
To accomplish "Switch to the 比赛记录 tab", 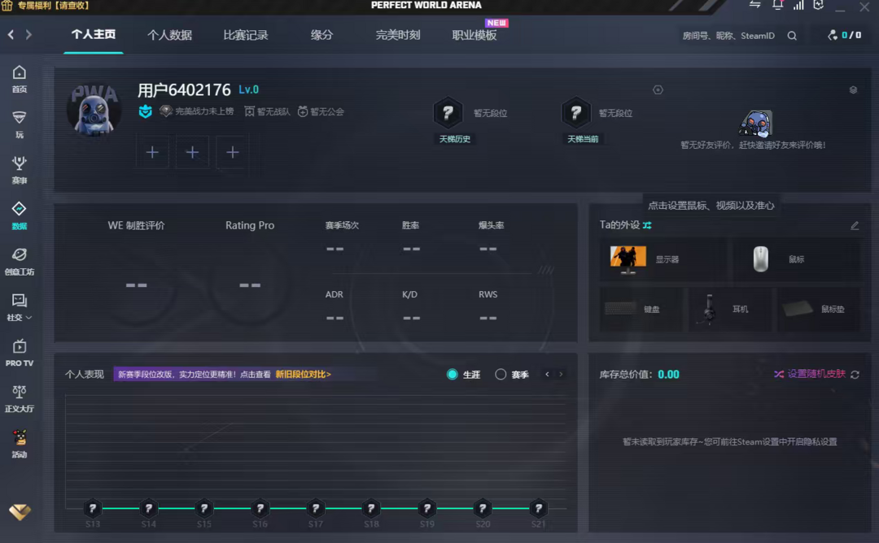I will pos(246,36).
